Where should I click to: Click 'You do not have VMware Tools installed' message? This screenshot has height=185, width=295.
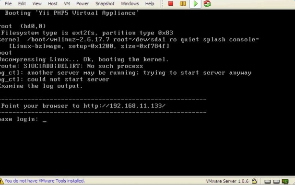[45, 181]
